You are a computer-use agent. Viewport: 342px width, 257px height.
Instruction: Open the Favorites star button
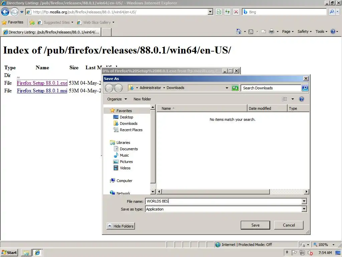click(13, 22)
